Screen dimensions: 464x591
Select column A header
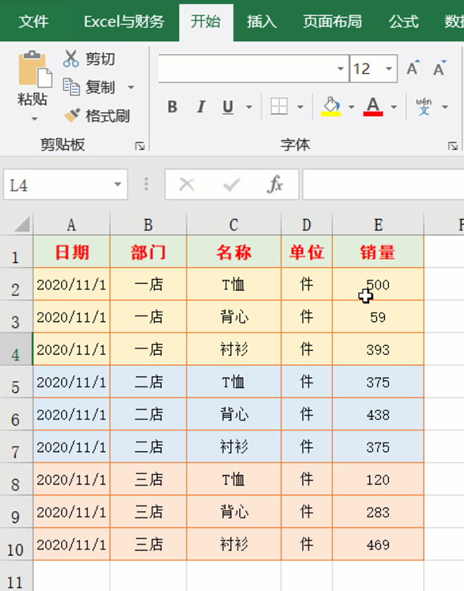click(x=72, y=225)
